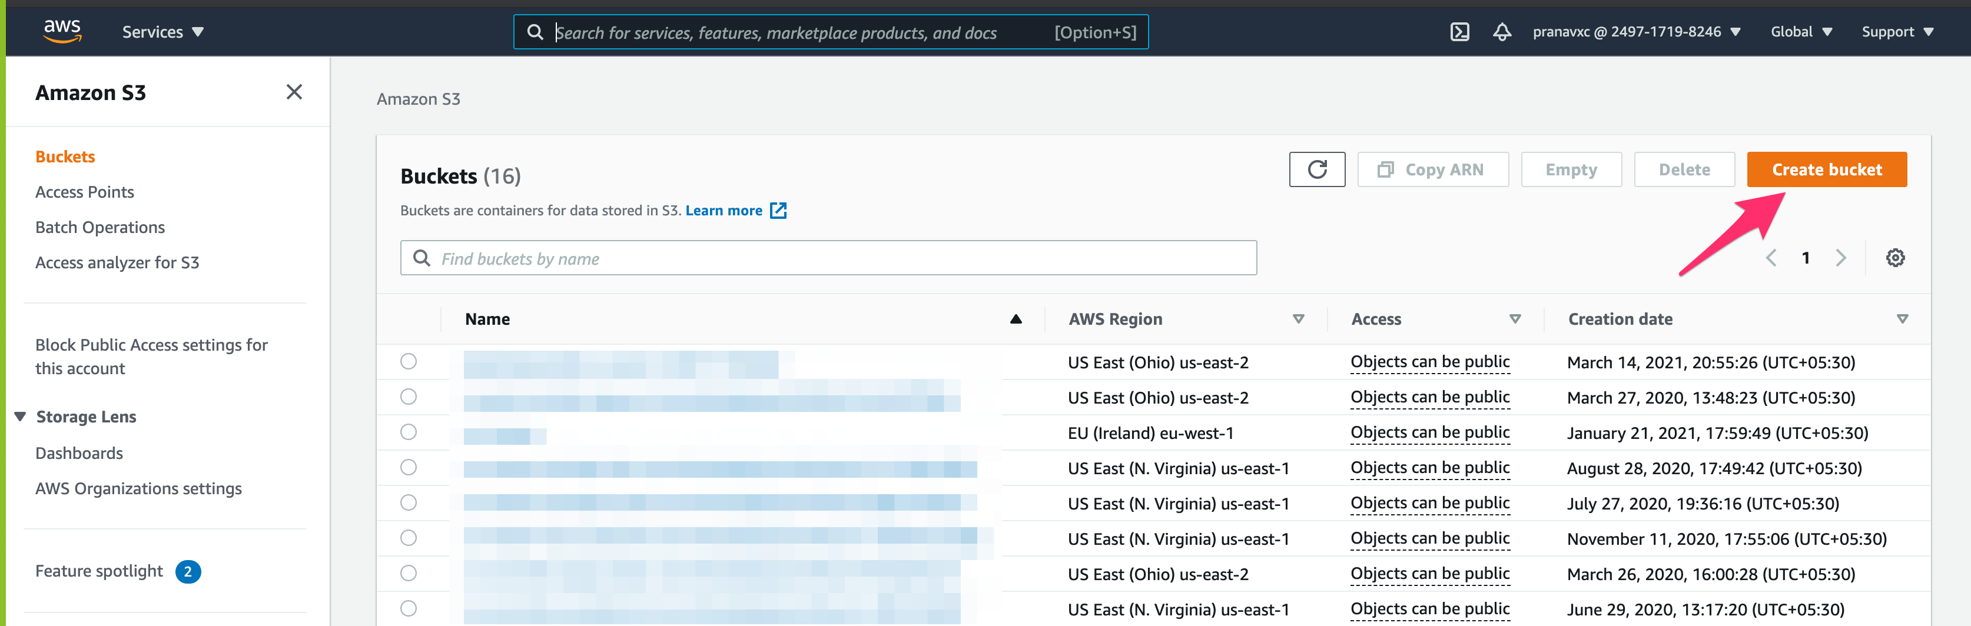Screen dimensions: 1971x626
Task: Select bucket created June 29, 2020
Action: tap(409, 608)
